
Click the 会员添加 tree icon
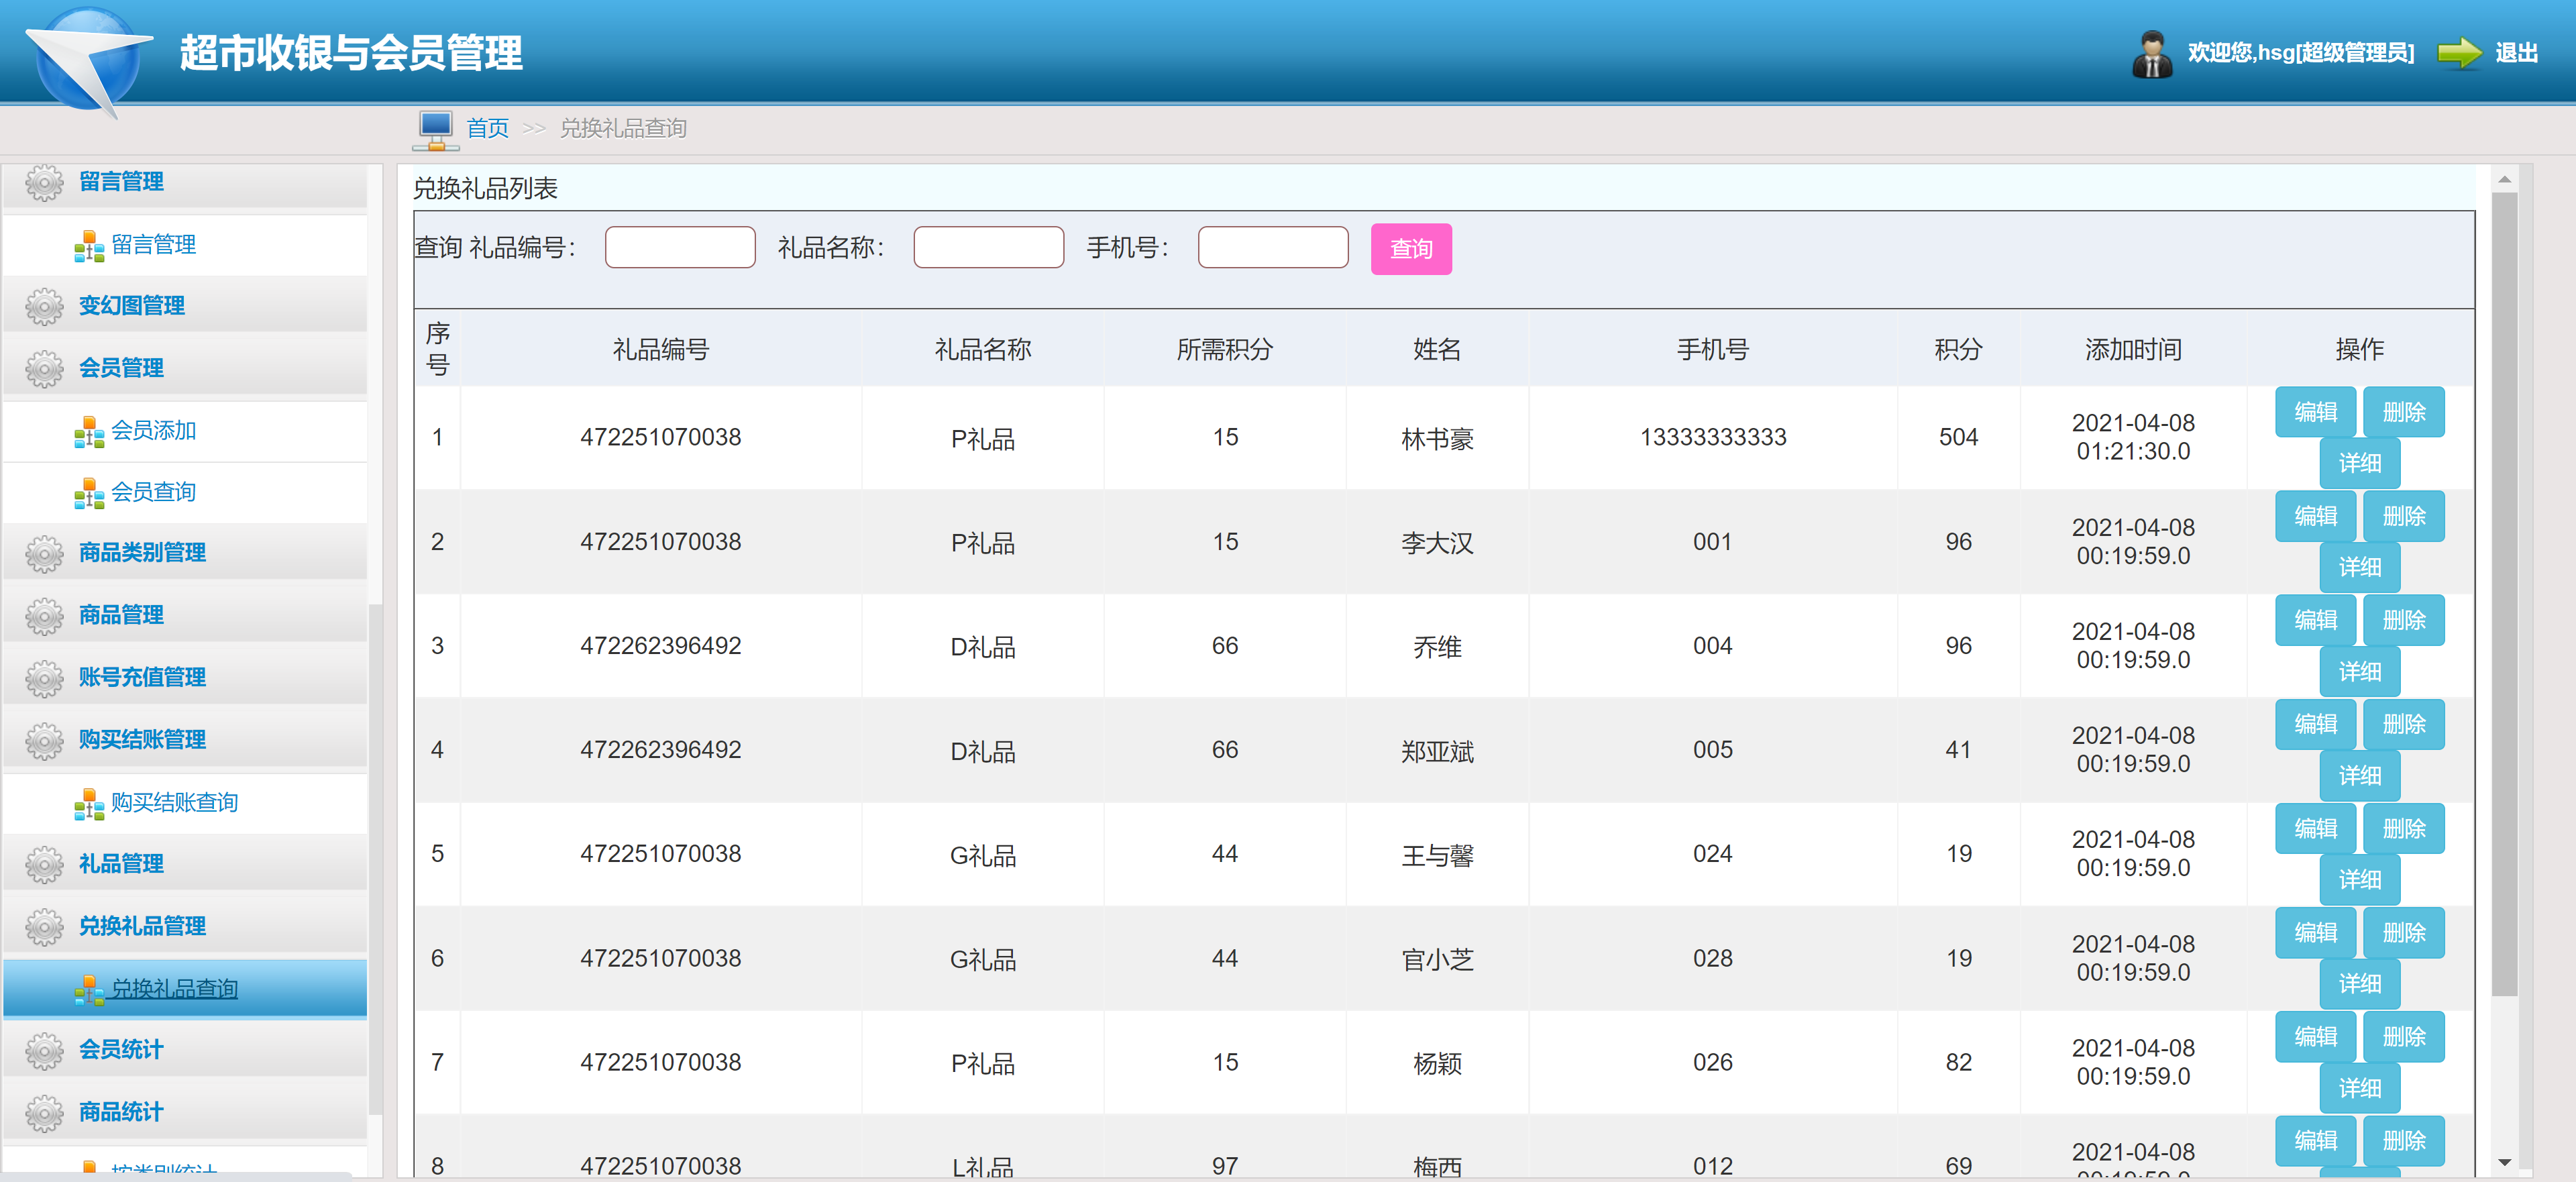pyautogui.click(x=89, y=432)
